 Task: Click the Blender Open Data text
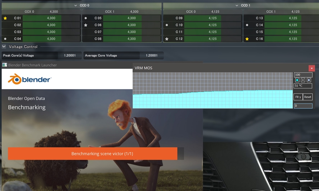click(x=26, y=98)
